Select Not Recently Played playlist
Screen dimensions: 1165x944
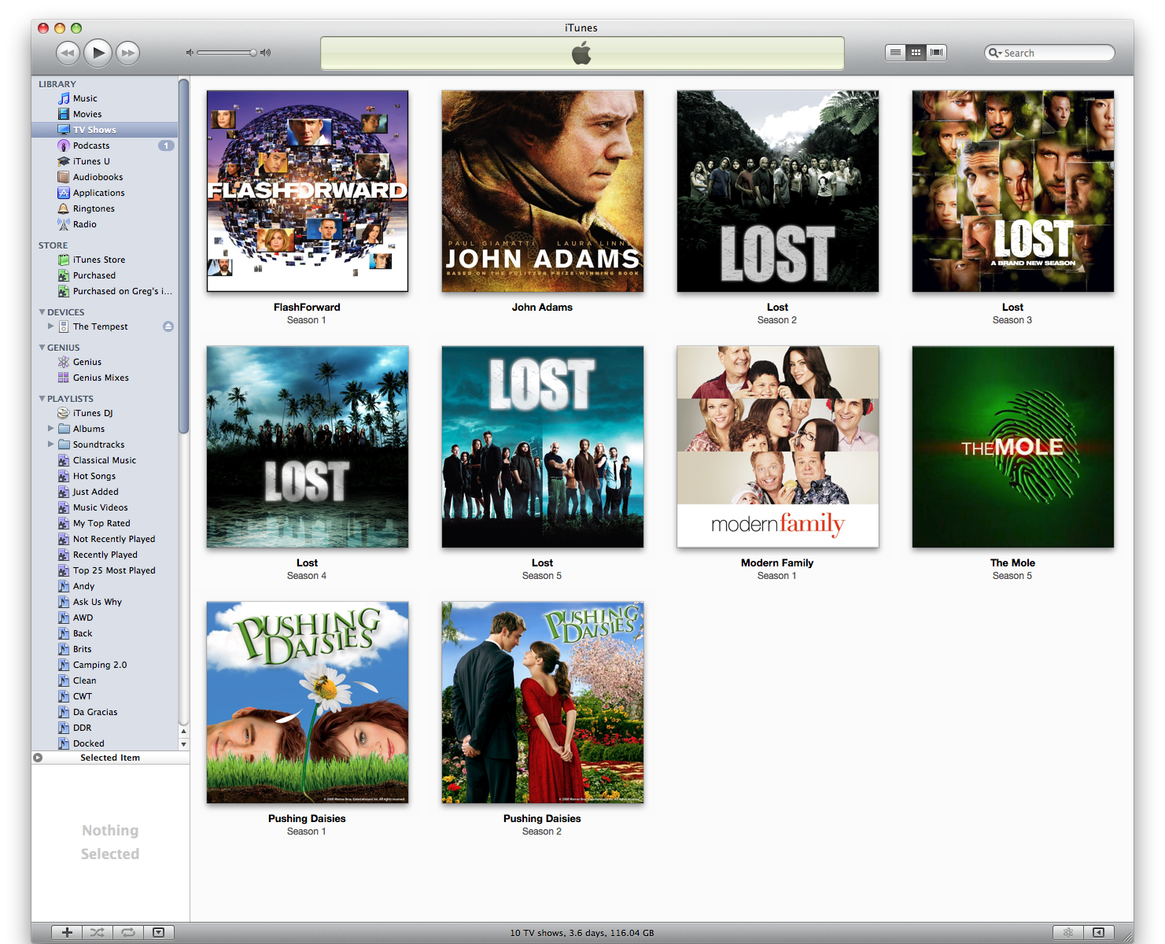[x=105, y=539]
